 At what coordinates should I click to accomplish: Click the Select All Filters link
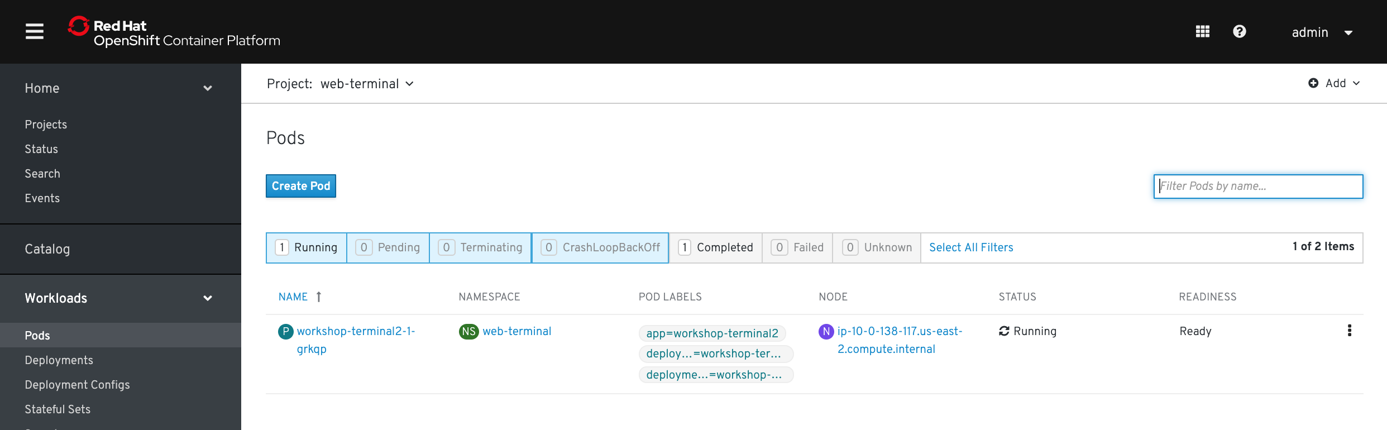pyautogui.click(x=971, y=247)
